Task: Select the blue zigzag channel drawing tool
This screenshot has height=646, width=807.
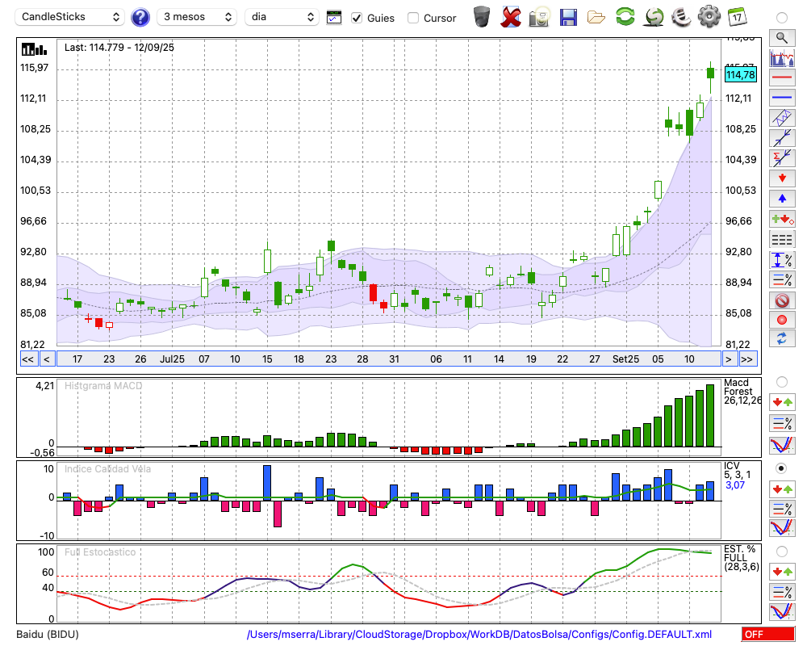Action: point(782,118)
